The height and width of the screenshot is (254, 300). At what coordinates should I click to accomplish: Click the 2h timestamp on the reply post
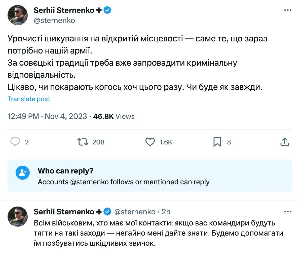(166, 212)
